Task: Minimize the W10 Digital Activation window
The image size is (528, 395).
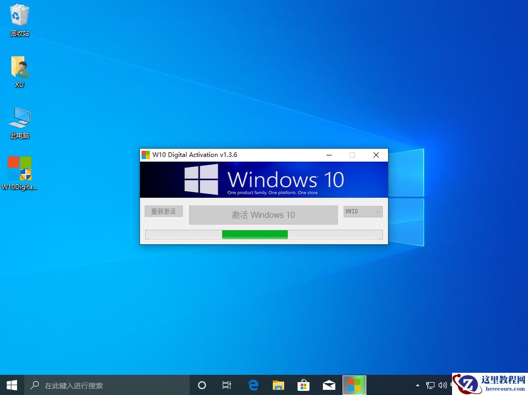Action: click(x=329, y=155)
